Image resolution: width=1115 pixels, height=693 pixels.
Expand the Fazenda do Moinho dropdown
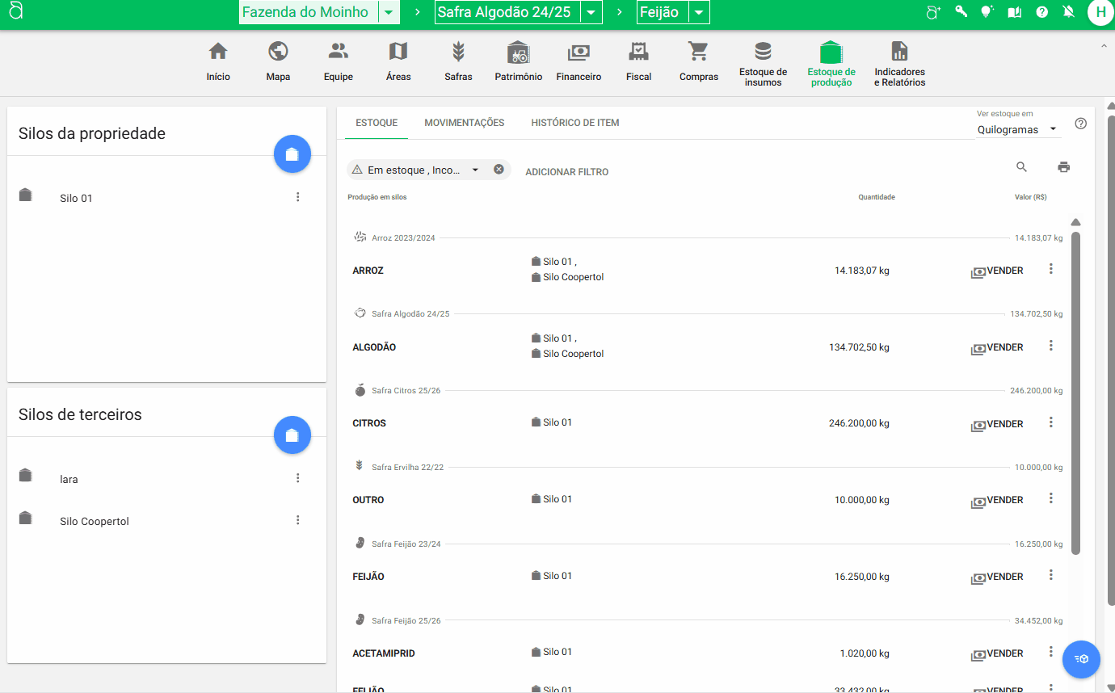click(x=389, y=12)
